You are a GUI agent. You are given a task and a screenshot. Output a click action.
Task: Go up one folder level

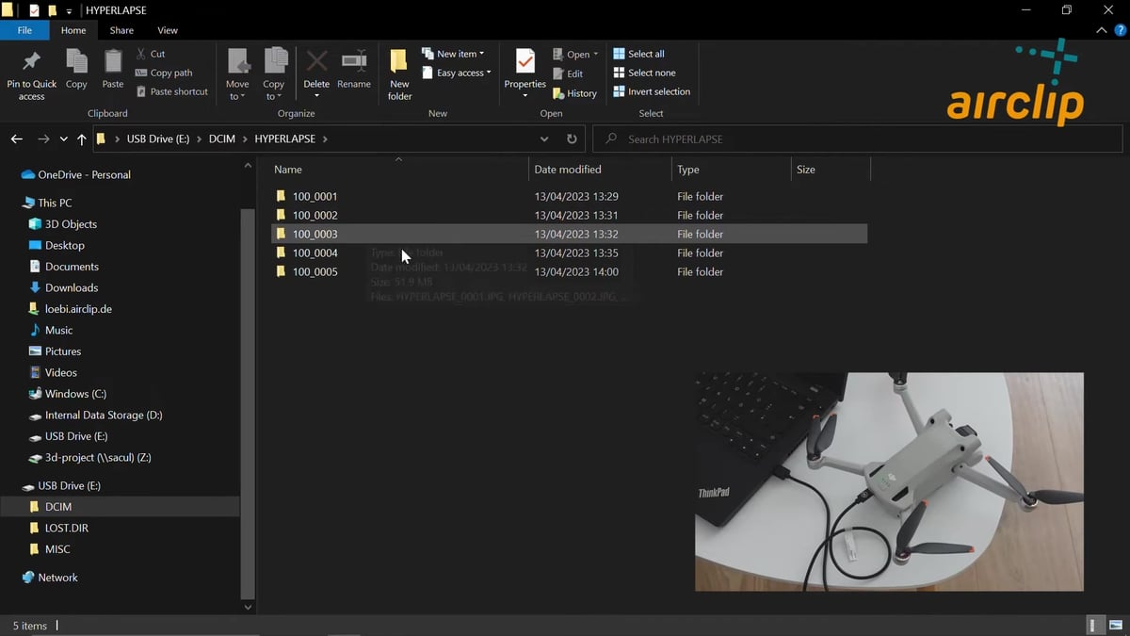(x=82, y=139)
